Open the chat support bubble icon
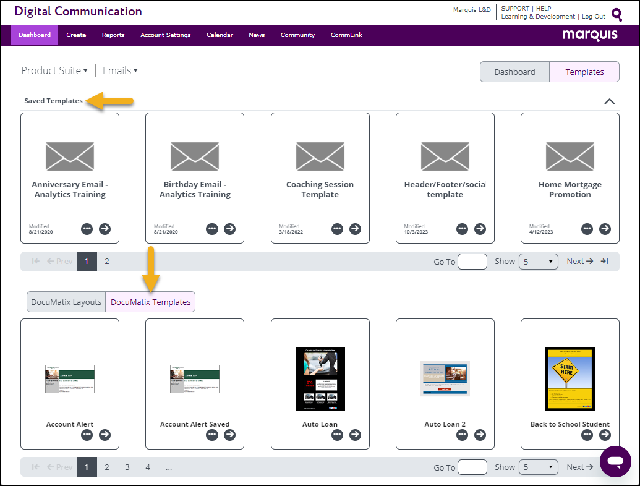 click(x=615, y=461)
